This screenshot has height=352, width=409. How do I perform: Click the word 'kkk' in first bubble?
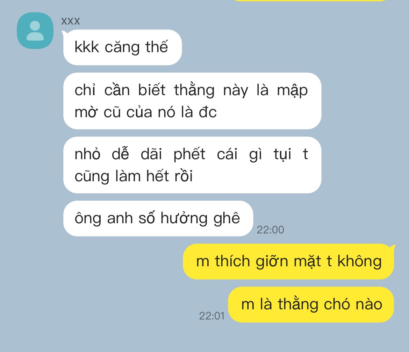[87, 47]
